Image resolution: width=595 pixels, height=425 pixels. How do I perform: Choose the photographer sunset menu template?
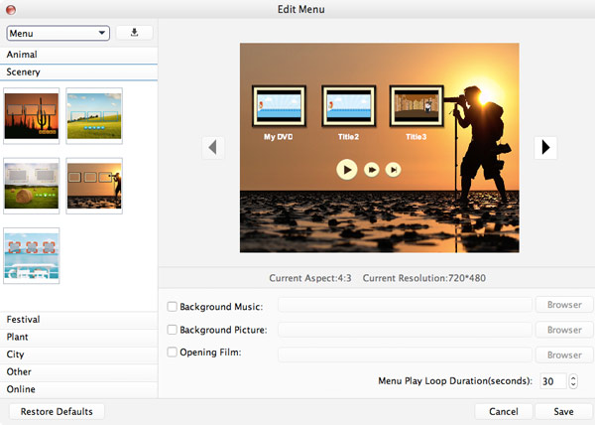coord(94,186)
